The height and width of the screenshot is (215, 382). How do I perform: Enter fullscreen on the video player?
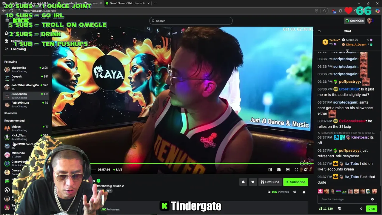point(296,170)
